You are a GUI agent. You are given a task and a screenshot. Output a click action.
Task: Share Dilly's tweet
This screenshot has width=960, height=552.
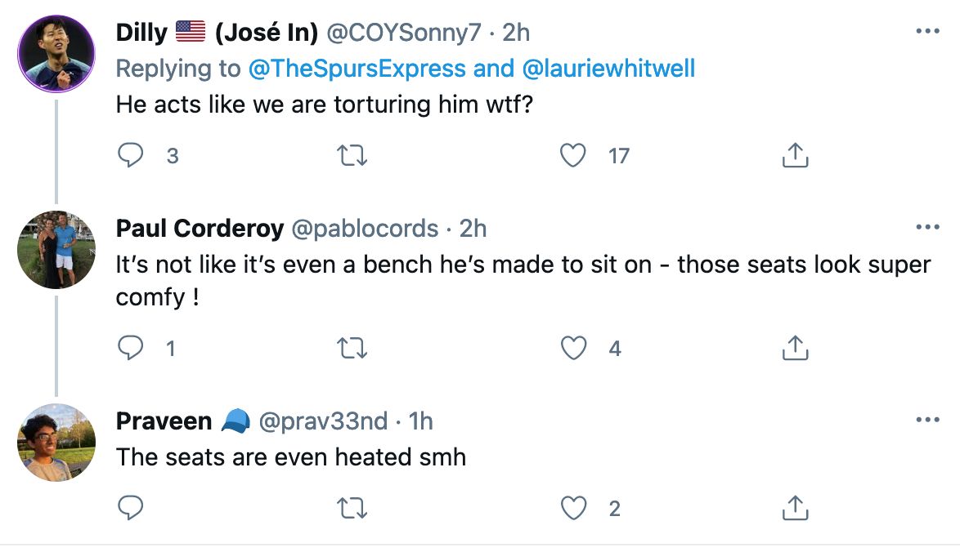pos(795,155)
